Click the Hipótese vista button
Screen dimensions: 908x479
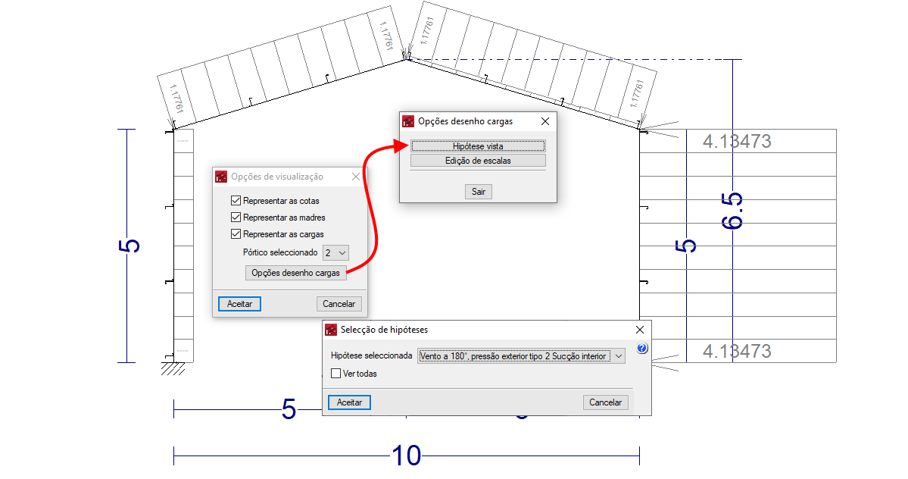coord(478,146)
